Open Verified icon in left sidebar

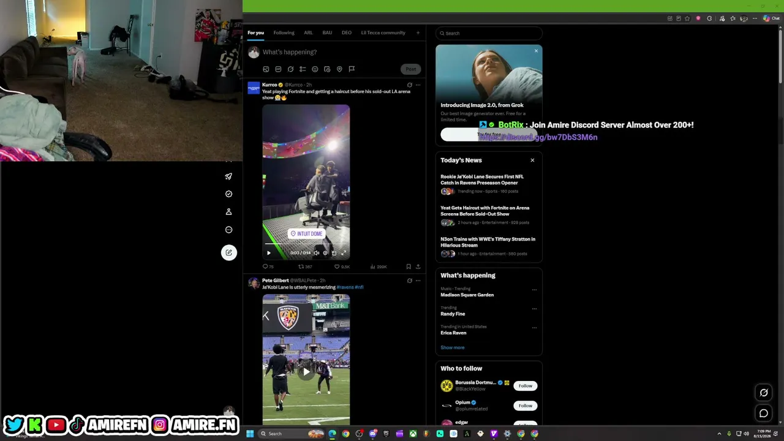(x=228, y=194)
